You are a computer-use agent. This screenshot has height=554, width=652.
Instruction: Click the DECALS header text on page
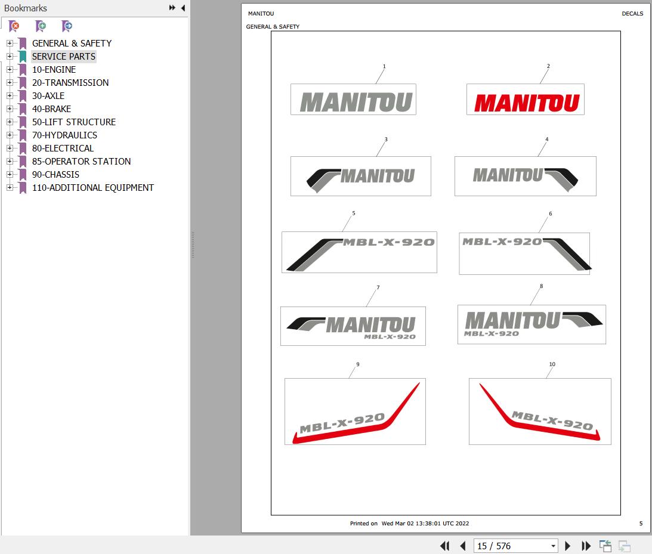point(632,14)
